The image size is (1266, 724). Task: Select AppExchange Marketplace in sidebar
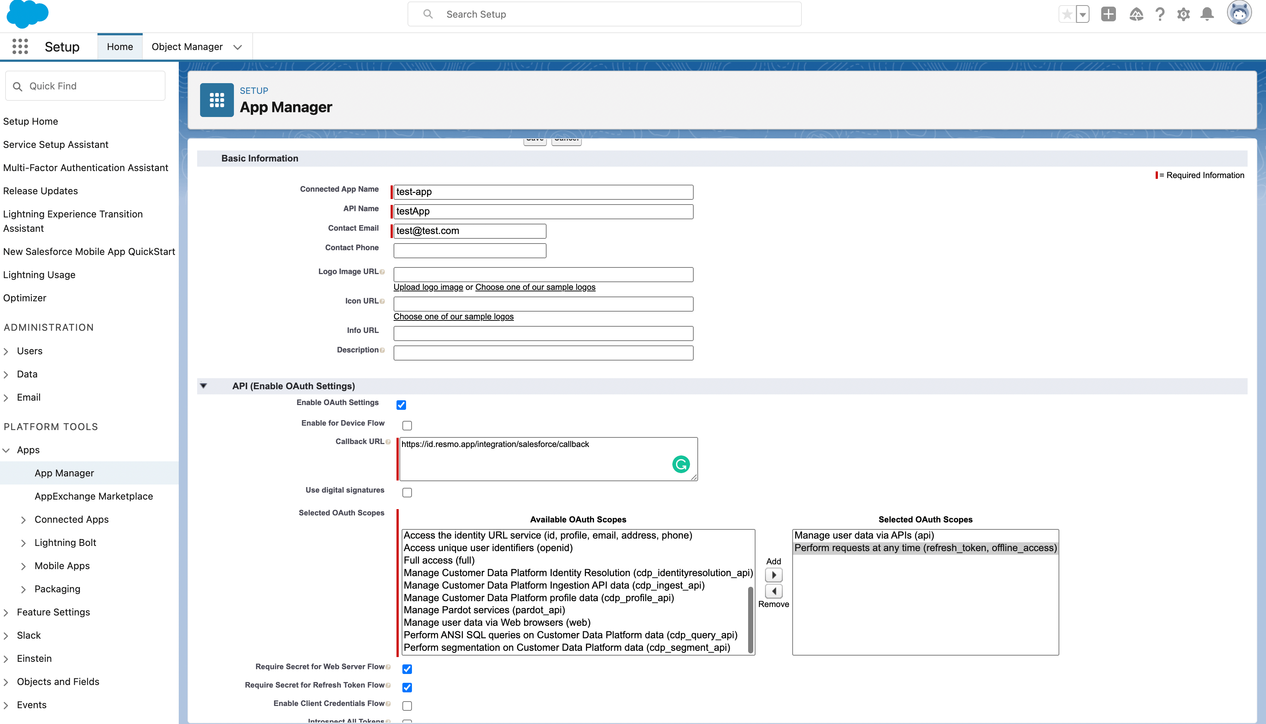tap(93, 496)
